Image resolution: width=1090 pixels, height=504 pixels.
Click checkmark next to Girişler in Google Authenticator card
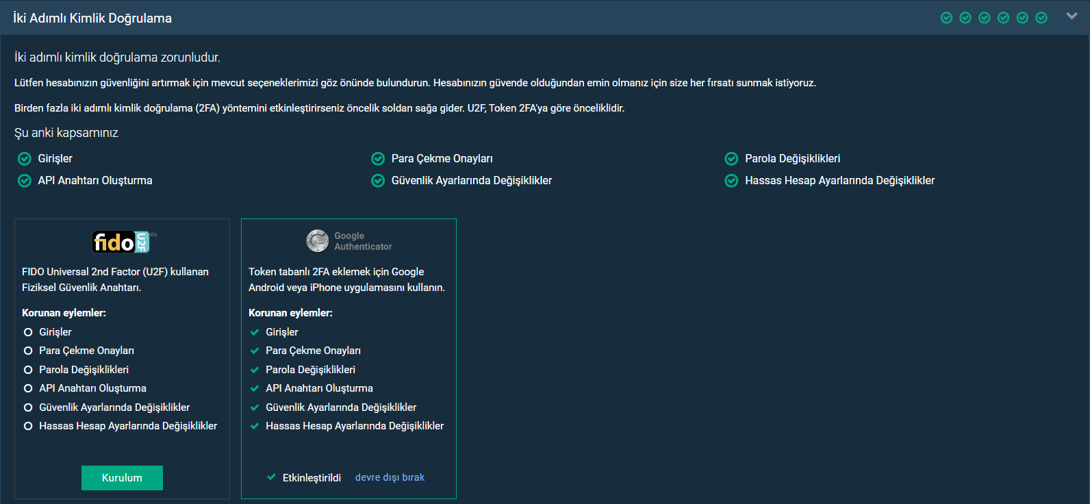tap(255, 332)
